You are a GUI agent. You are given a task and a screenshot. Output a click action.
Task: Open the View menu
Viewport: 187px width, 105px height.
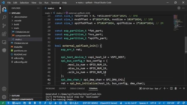(34, 3)
